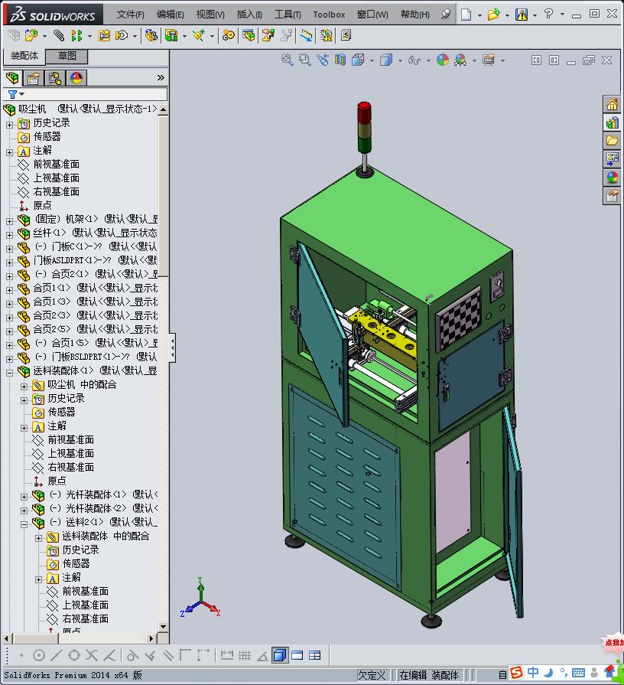Click the Apply Scene icon
Screen dimensions: 624x685
[460, 60]
